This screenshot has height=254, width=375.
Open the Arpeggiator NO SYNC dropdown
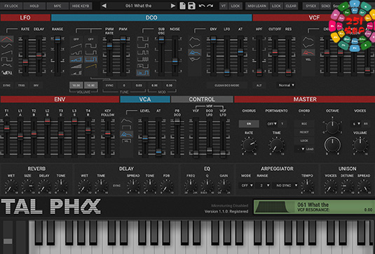(286, 185)
